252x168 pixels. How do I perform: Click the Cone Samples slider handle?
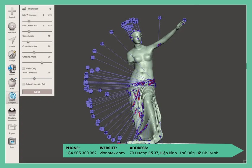[x=34, y=52]
